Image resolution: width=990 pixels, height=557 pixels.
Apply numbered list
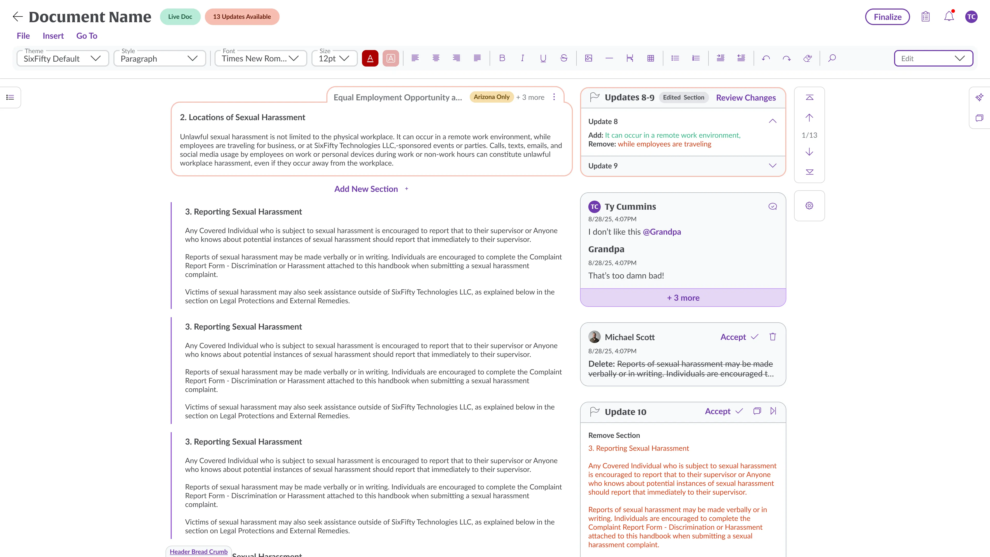(696, 58)
